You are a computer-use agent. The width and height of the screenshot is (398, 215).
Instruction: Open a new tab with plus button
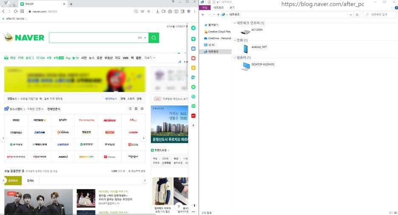pyautogui.click(x=71, y=4)
